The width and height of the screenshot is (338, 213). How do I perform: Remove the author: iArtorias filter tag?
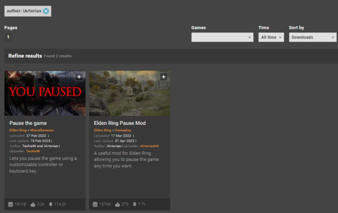46,11
